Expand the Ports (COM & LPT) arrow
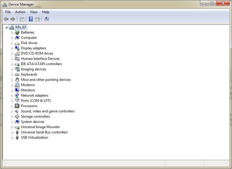 12,101
